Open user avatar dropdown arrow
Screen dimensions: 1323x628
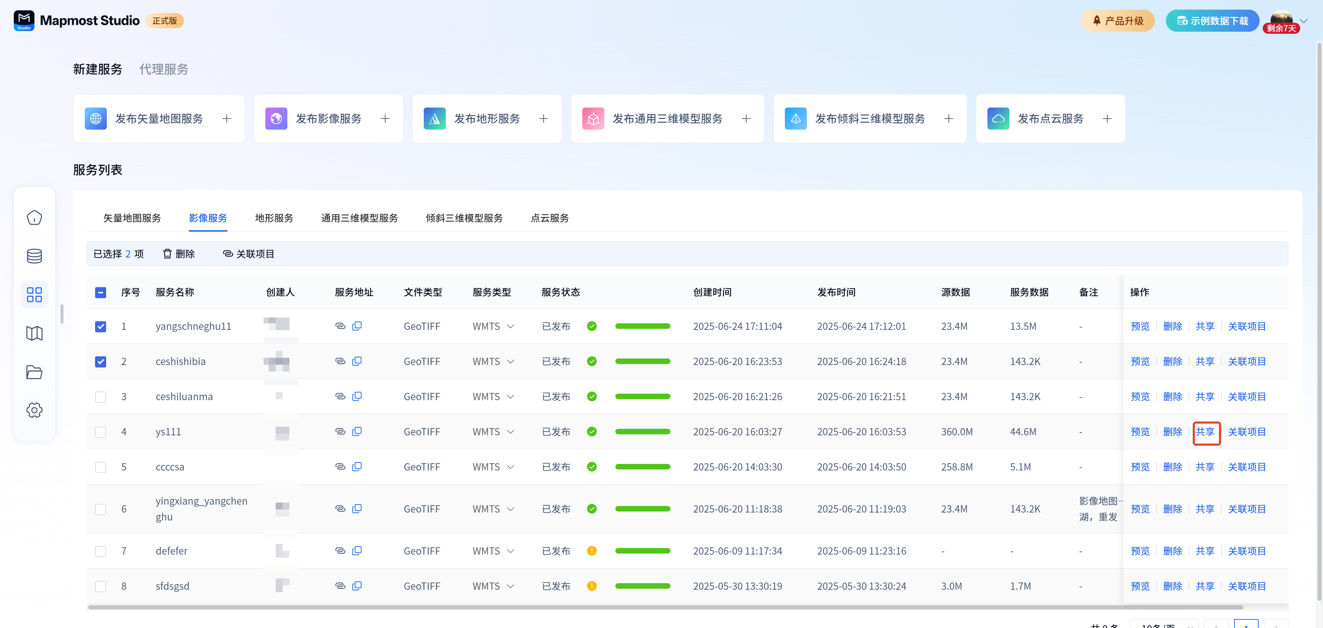click(1303, 21)
